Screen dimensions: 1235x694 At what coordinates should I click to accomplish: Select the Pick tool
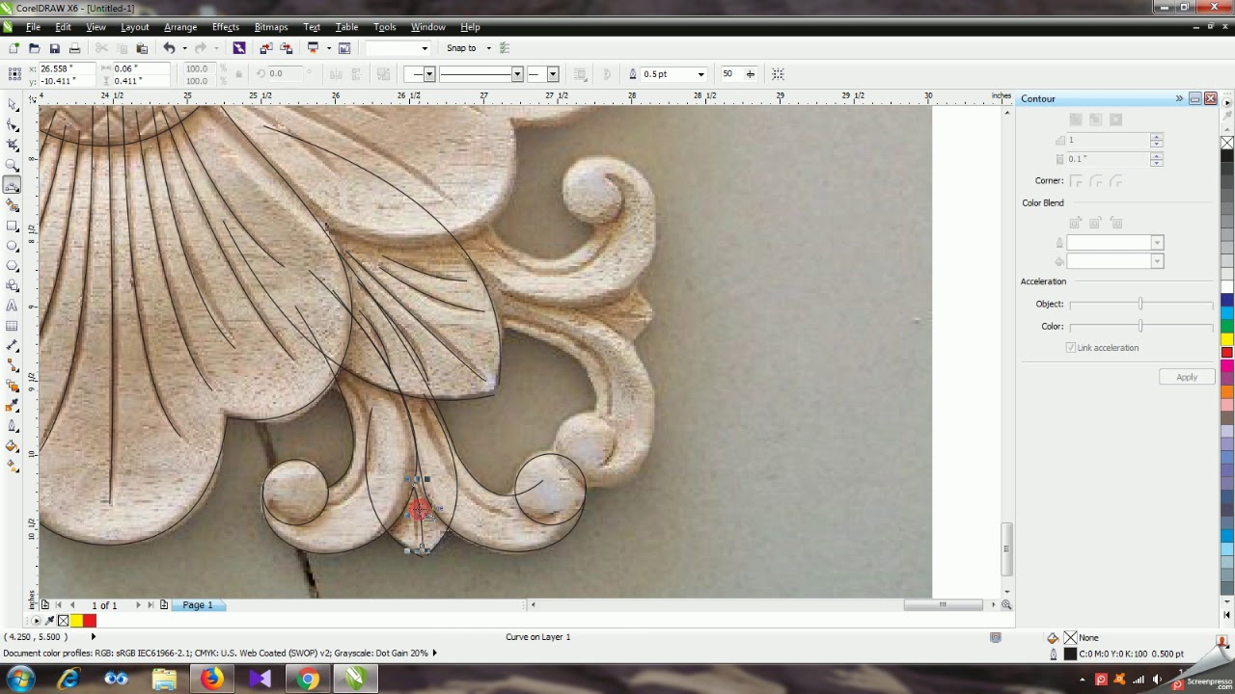[13, 103]
